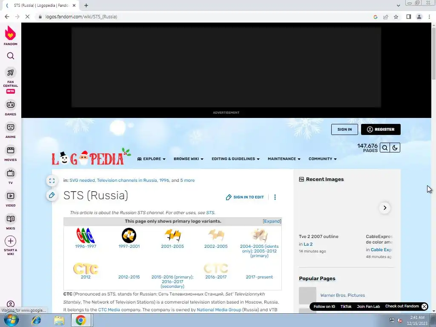This screenshot has width=436, height=327.
Task: Open National Media Group link
Action: pyautogui.click(x=219, y=310)
